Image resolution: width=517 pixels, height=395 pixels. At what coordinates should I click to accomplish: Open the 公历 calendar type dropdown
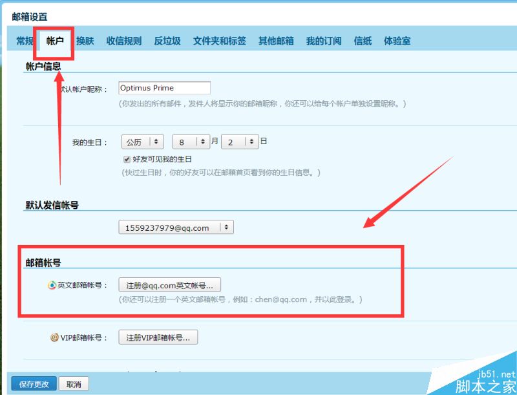click(x=142, y=142)
